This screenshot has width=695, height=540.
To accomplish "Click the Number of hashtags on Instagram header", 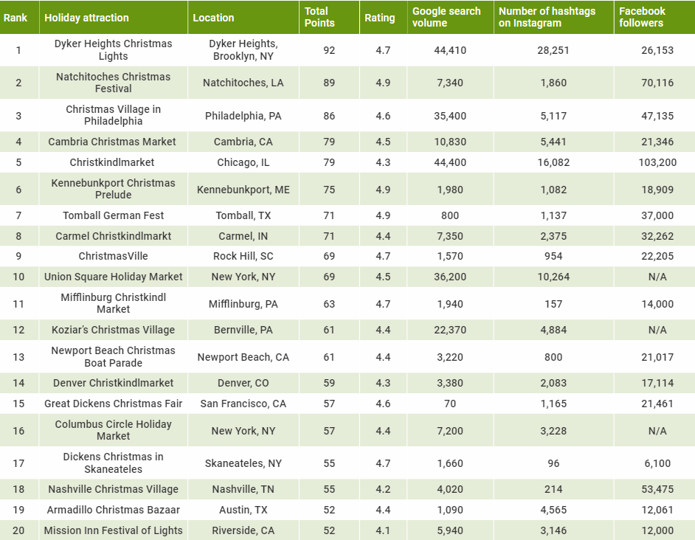I will pos(553,17).
